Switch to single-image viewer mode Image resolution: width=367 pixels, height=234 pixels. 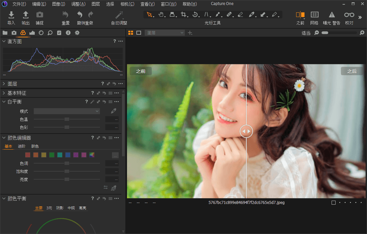tap(139, 33)
